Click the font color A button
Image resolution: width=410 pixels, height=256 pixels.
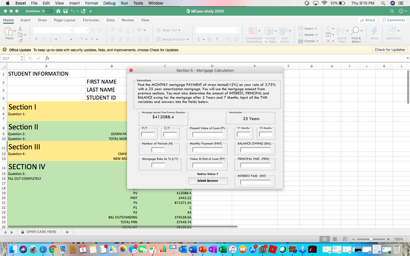coord(92,39)
